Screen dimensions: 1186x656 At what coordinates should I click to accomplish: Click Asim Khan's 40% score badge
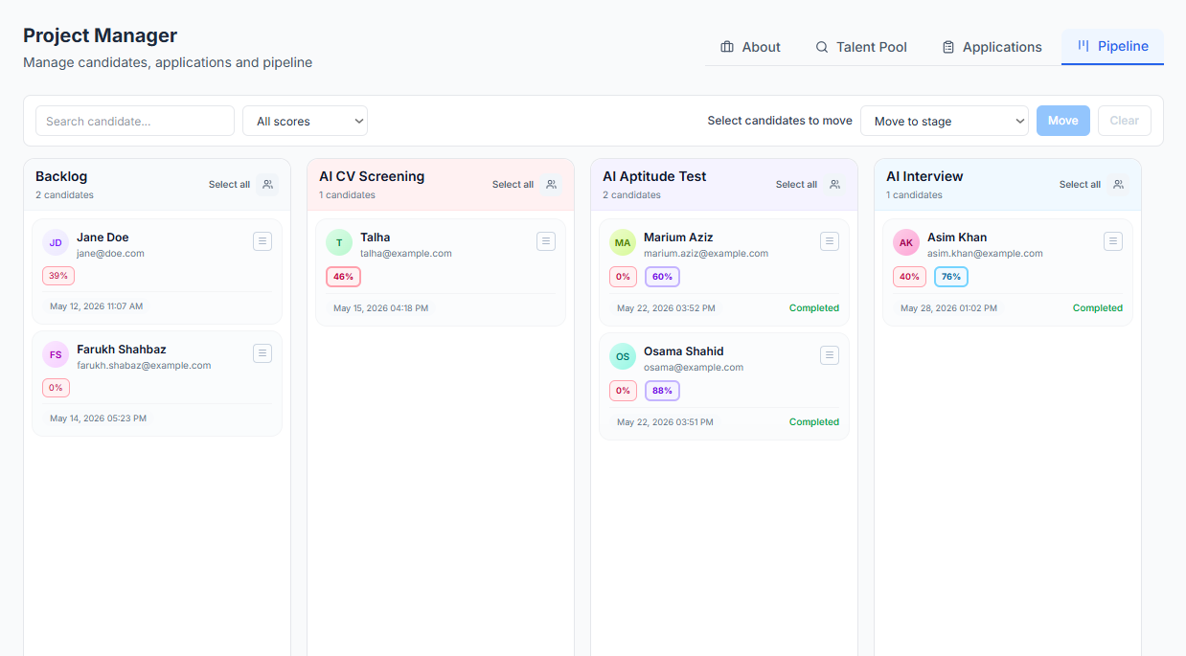[909, 277]
